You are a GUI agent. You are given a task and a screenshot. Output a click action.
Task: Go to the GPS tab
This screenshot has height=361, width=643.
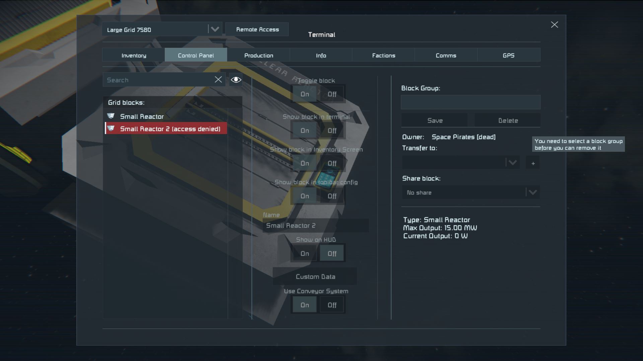tap(508, 55)
